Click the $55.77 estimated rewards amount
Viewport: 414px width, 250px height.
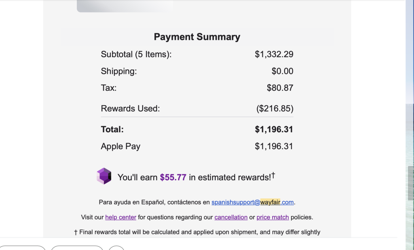click(x=173, y=177)
